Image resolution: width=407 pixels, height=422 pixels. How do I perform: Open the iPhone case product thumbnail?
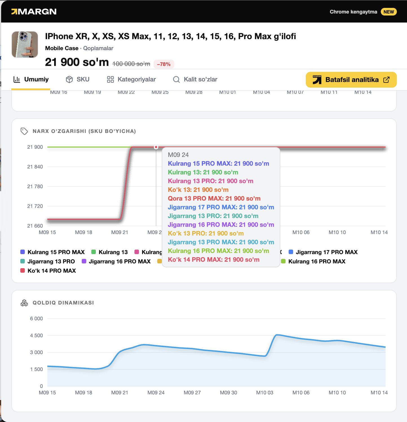(x=25, y=45)
